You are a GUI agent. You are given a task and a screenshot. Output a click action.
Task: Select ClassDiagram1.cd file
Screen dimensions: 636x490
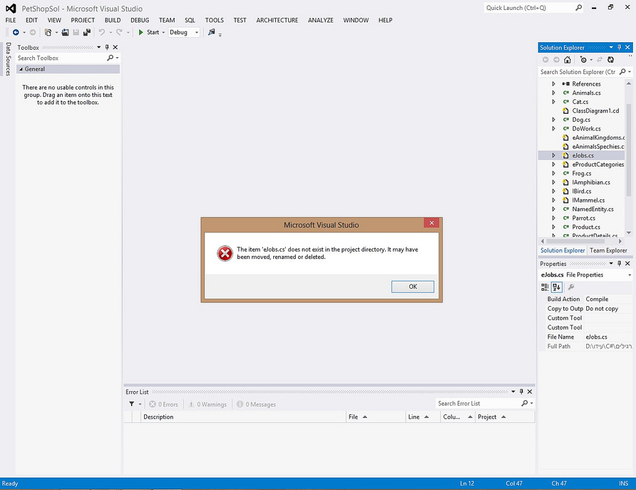tap(596, 111)
